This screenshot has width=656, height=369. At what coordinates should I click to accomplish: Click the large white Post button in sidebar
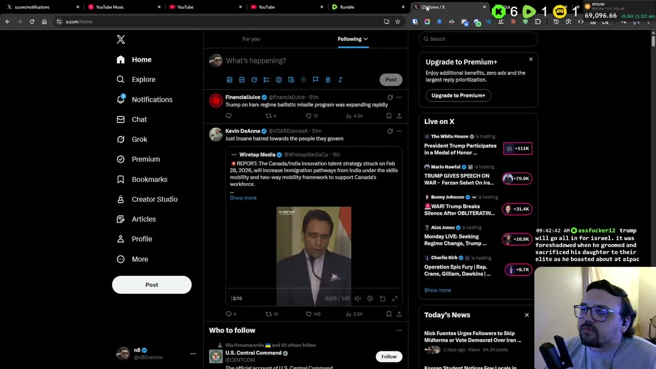[x=152, y=285]
